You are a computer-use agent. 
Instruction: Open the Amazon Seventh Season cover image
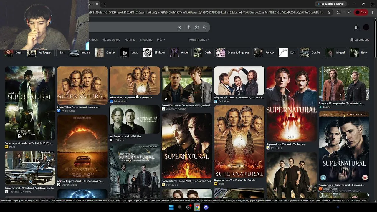pyautogui.click(x=344, y=147)
